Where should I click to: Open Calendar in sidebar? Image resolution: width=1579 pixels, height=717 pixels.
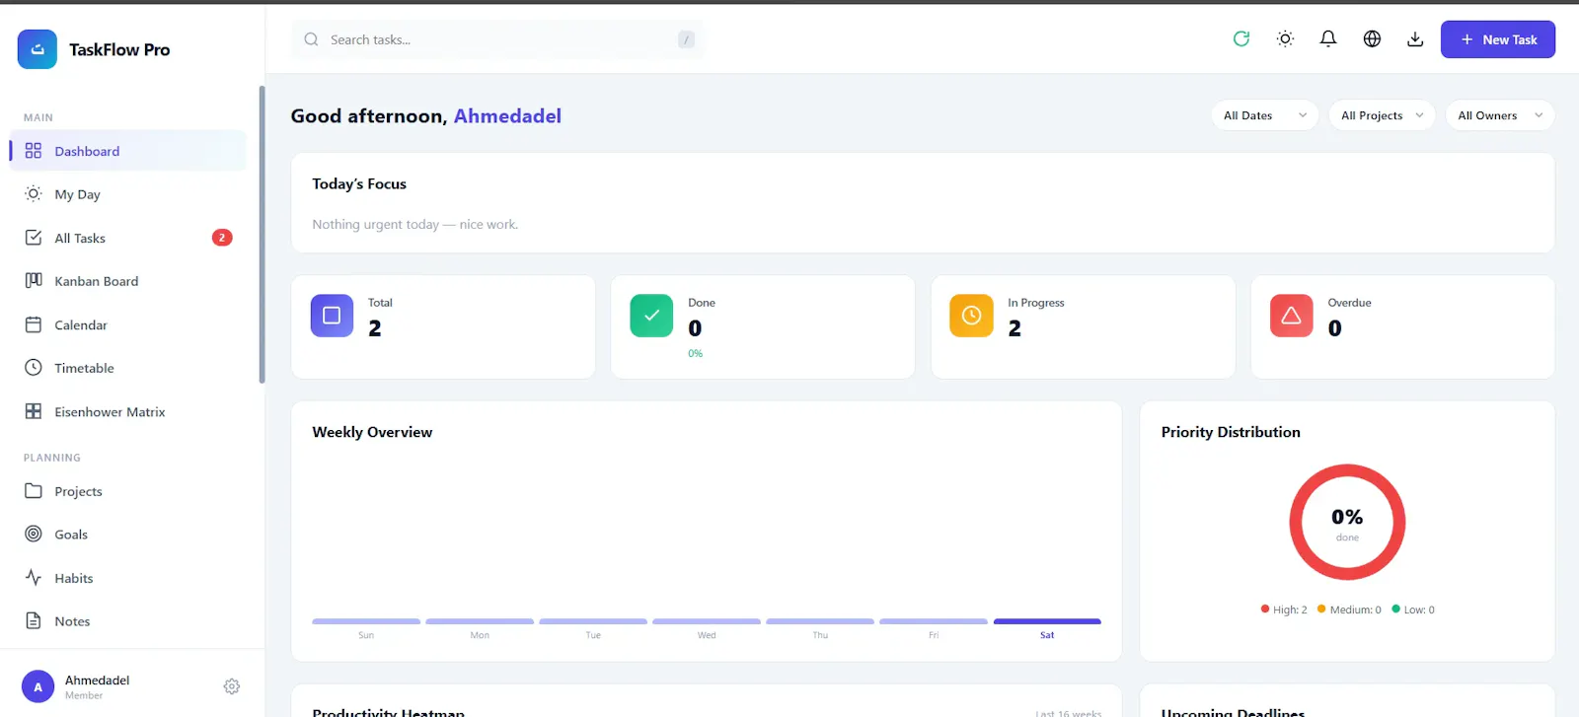point(128,324)
